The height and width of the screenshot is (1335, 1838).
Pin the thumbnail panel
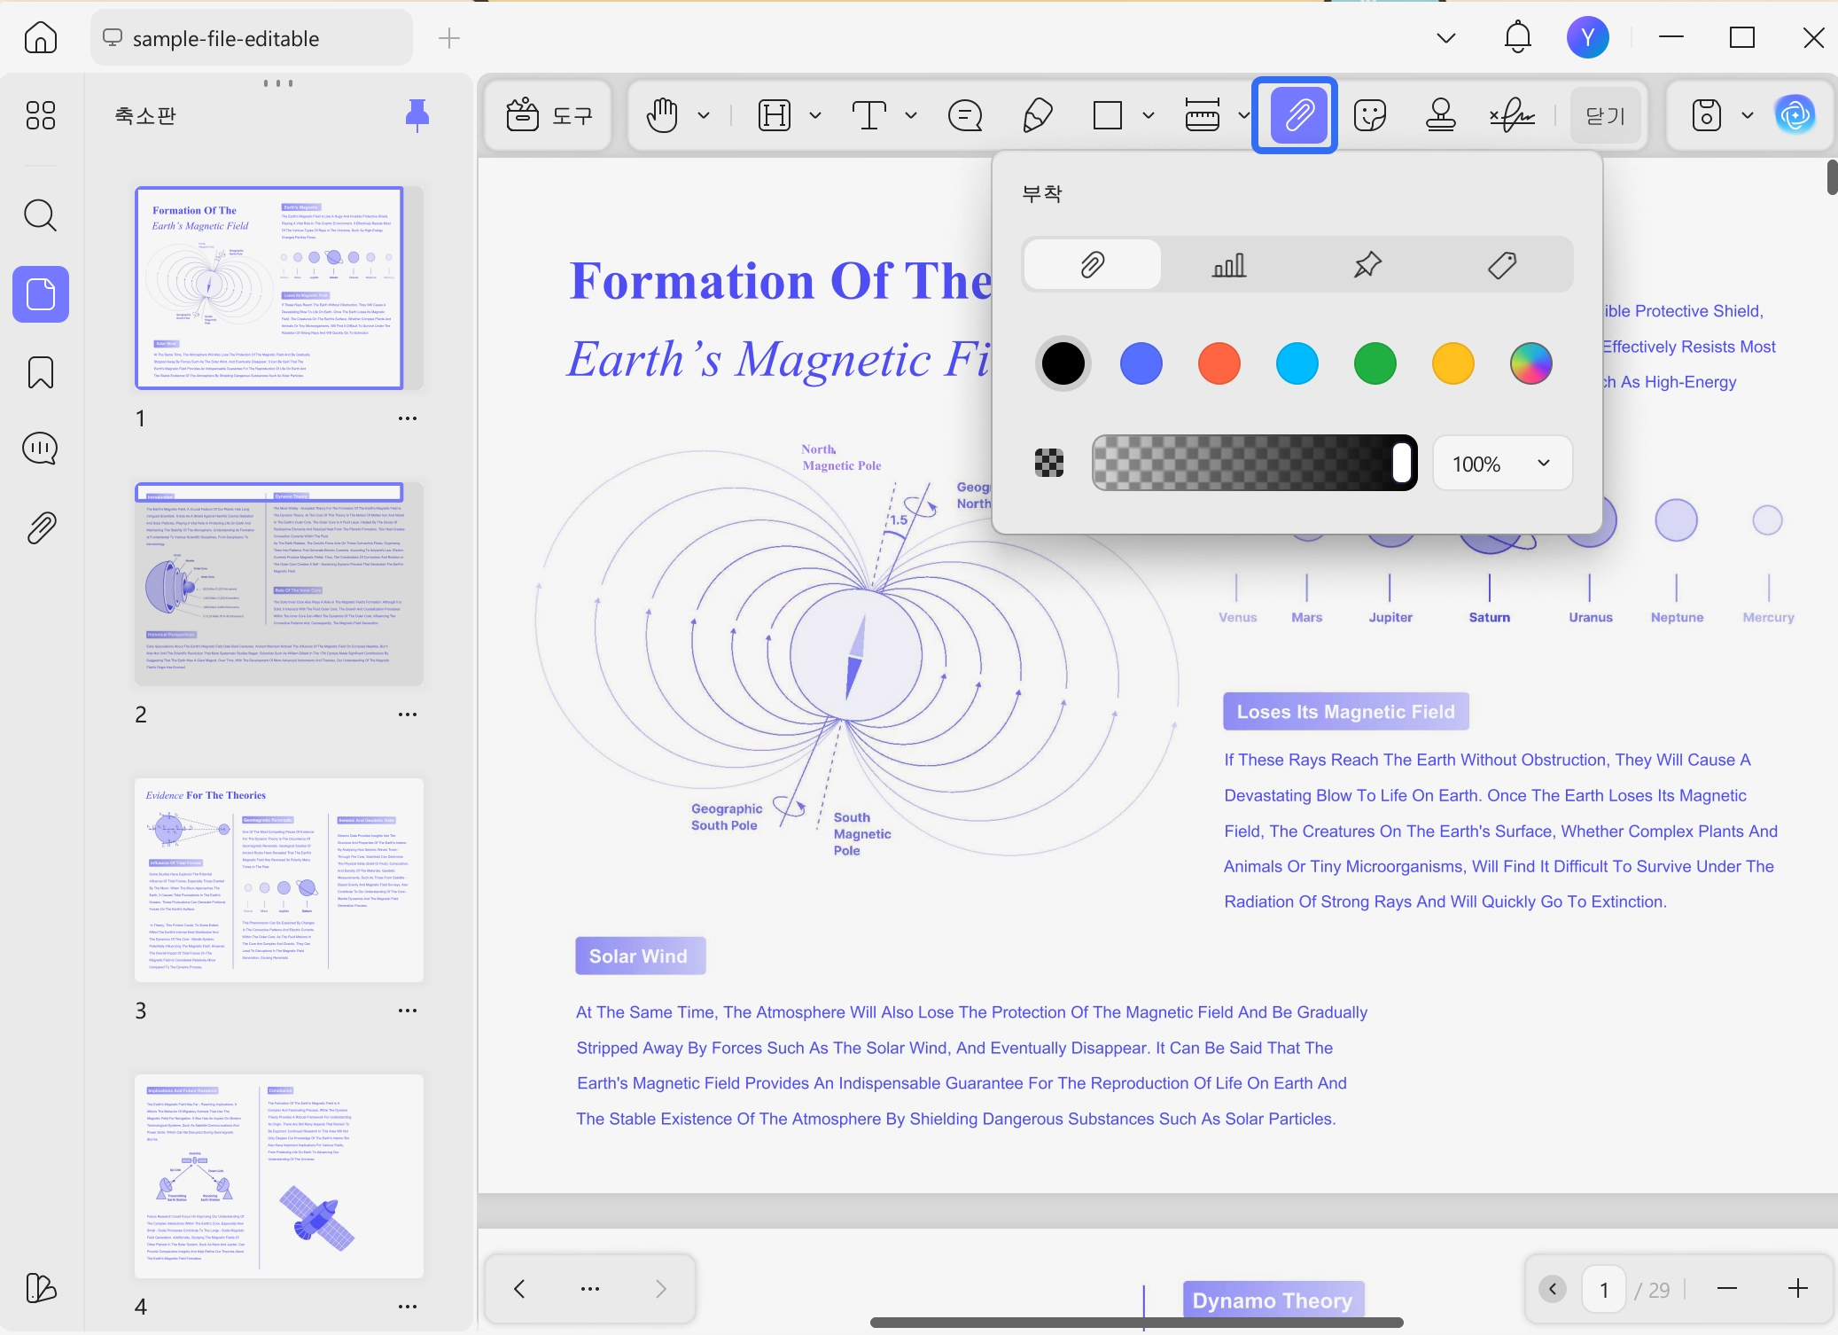(x=417, y=115)
